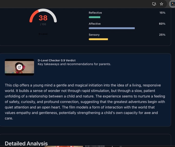Click the faint 'D-Level' label below gauge
Screen dimensions: 175x147
(43, 34)
